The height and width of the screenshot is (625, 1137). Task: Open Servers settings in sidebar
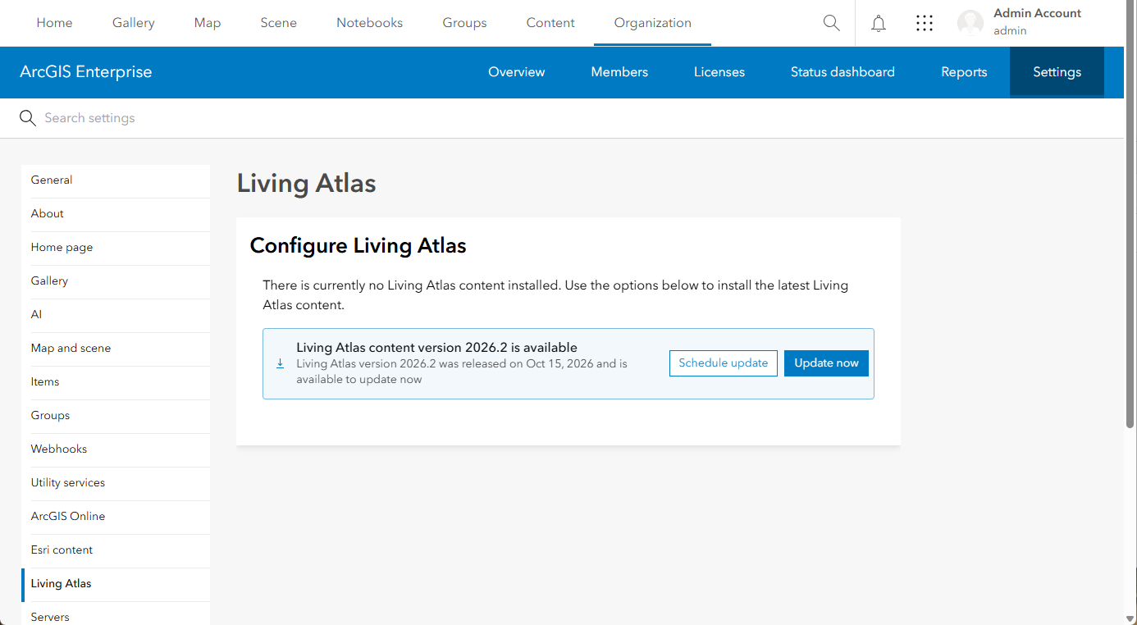116,615
